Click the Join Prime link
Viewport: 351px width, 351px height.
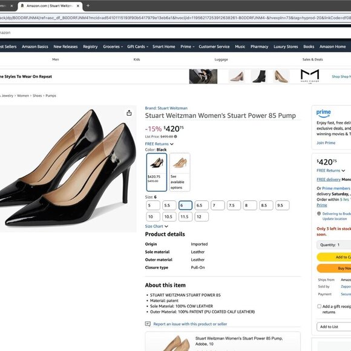[x=326, y=143]
